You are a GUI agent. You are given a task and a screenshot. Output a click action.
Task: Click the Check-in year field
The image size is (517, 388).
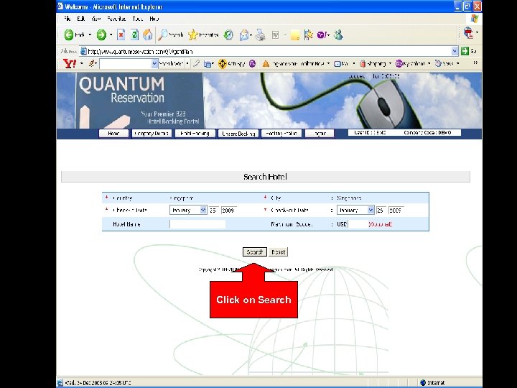click(230, 210)
